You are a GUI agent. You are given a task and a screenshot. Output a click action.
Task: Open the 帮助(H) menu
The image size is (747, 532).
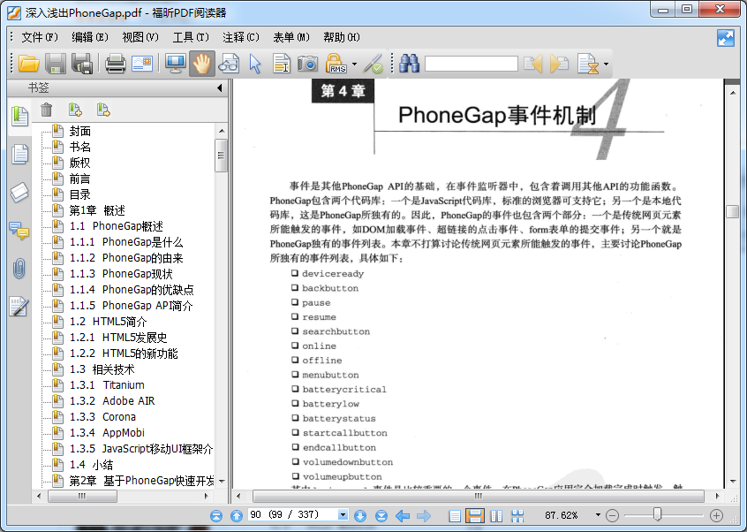(x=342, y=37)
